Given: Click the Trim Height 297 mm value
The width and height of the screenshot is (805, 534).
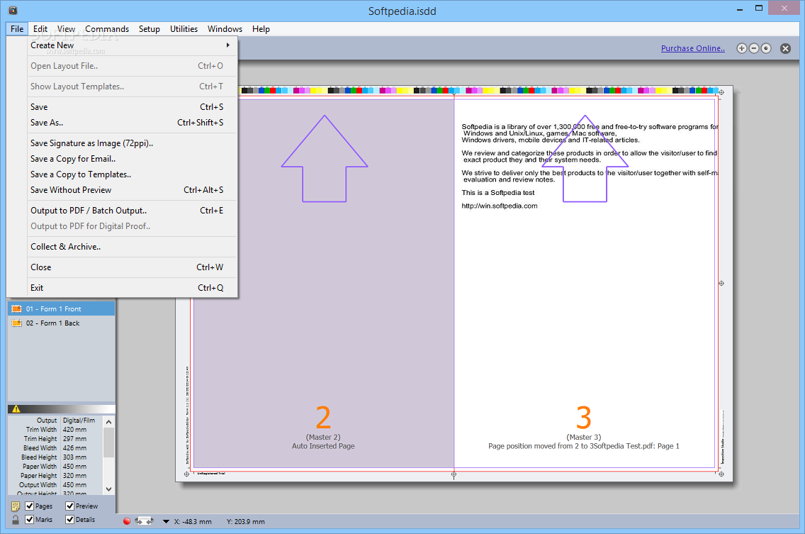Looking at the screenshot, I should (75, 439).
